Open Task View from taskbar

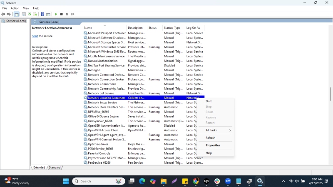pos(132,181)
